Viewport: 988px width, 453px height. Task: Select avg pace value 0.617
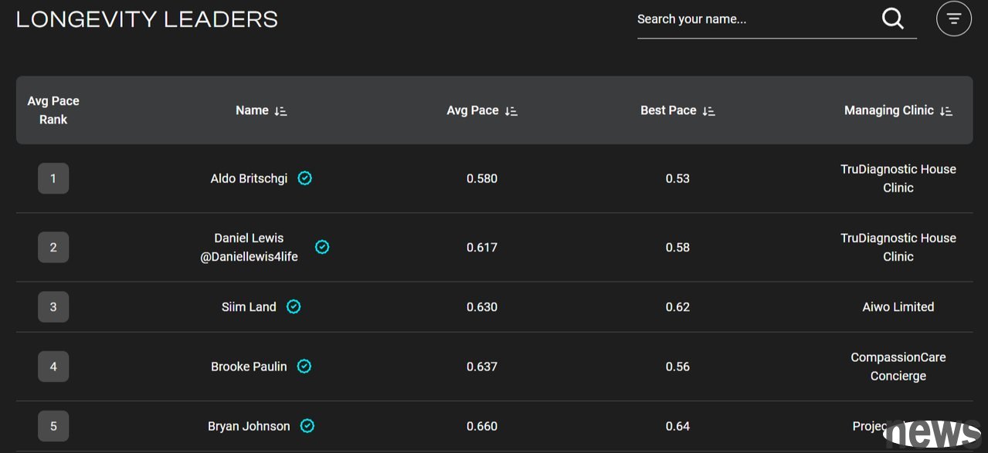[482, 247]
